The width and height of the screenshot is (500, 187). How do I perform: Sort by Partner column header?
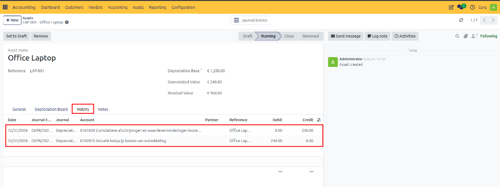(x=212, y=120)
